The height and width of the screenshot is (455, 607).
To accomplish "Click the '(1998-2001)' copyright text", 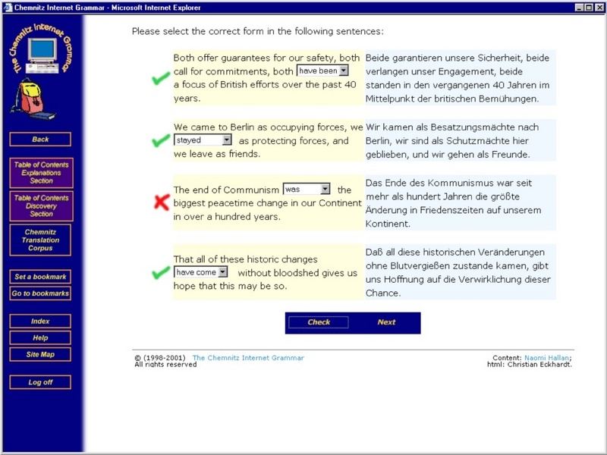I will tap(164, 358).
